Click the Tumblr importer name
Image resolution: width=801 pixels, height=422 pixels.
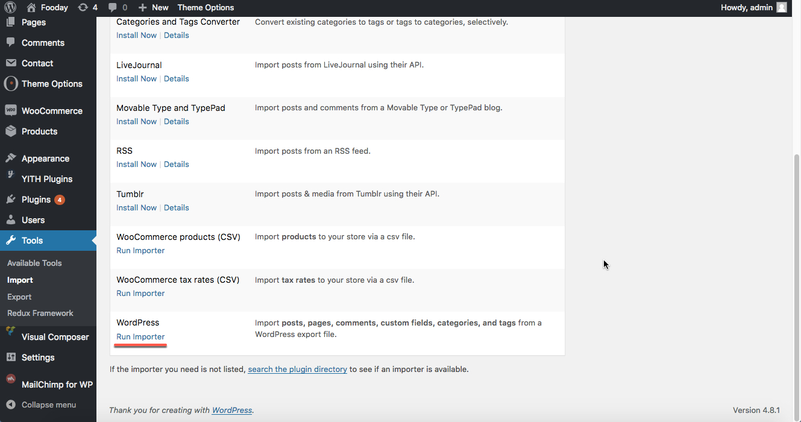130,194
